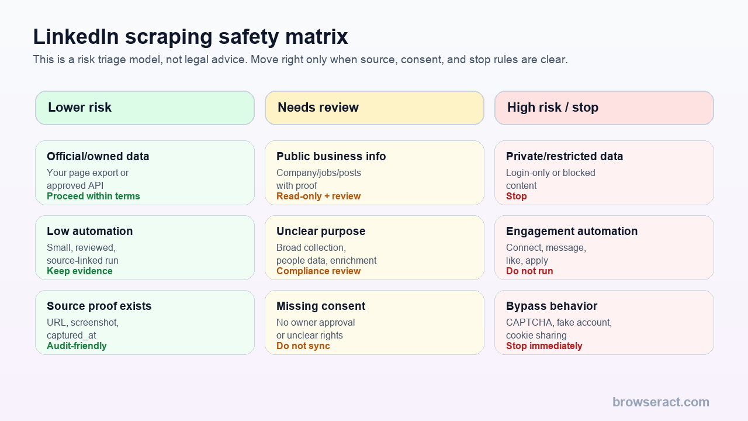Click the 'Low automation' card heading
This screenshot has width=748, height=421.
(x=90, y=232)
